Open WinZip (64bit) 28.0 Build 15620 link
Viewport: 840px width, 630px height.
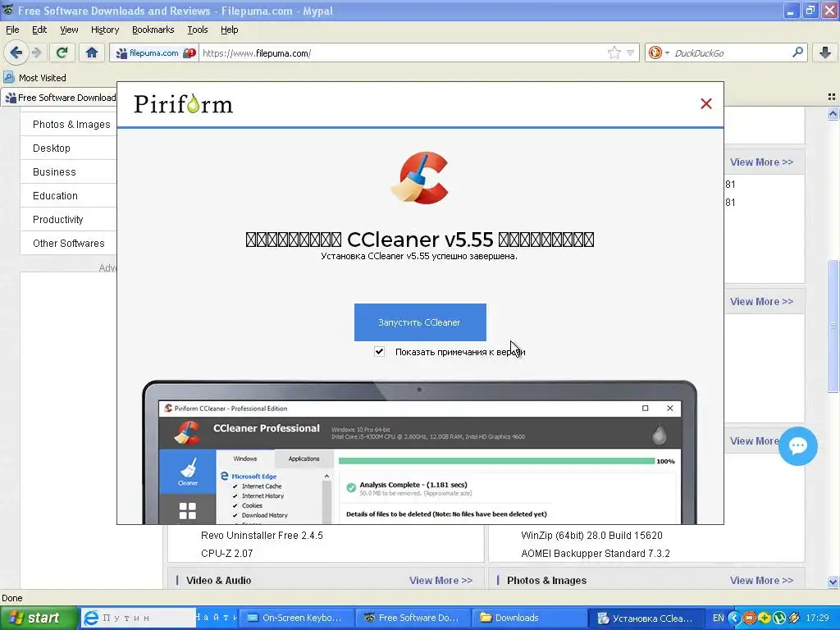click(x=591, y=535)
